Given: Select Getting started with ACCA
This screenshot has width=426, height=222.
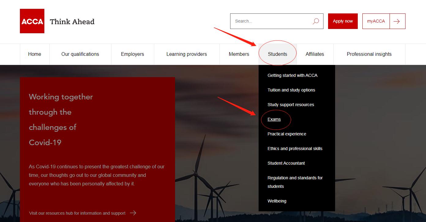Looking at the screenshot, I should (x=293, y=75).
